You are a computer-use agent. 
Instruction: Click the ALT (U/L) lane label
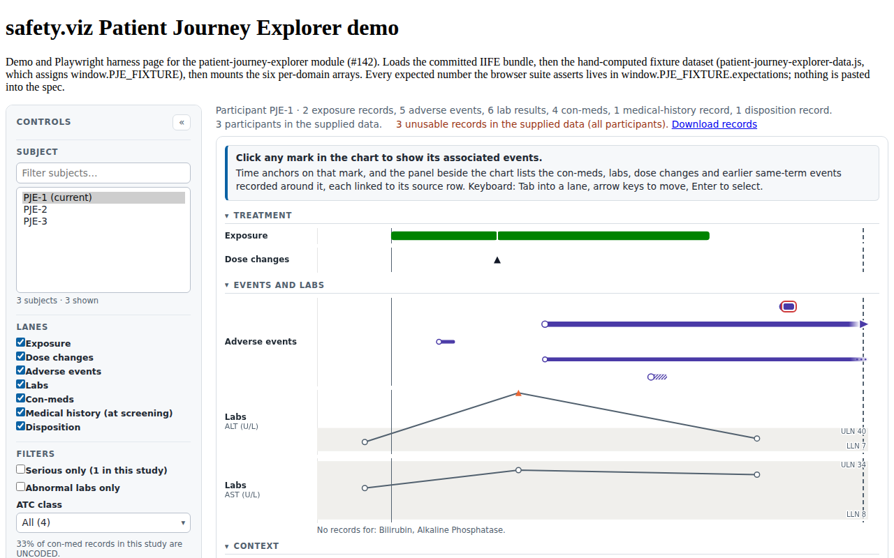tap(241, 426)
